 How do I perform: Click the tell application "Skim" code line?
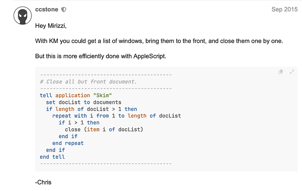[x=76, y=95]
